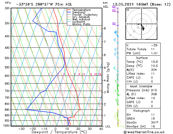Click the LCL level marker label
Screen dimensions: 173x134
click(x=108, y=126)
